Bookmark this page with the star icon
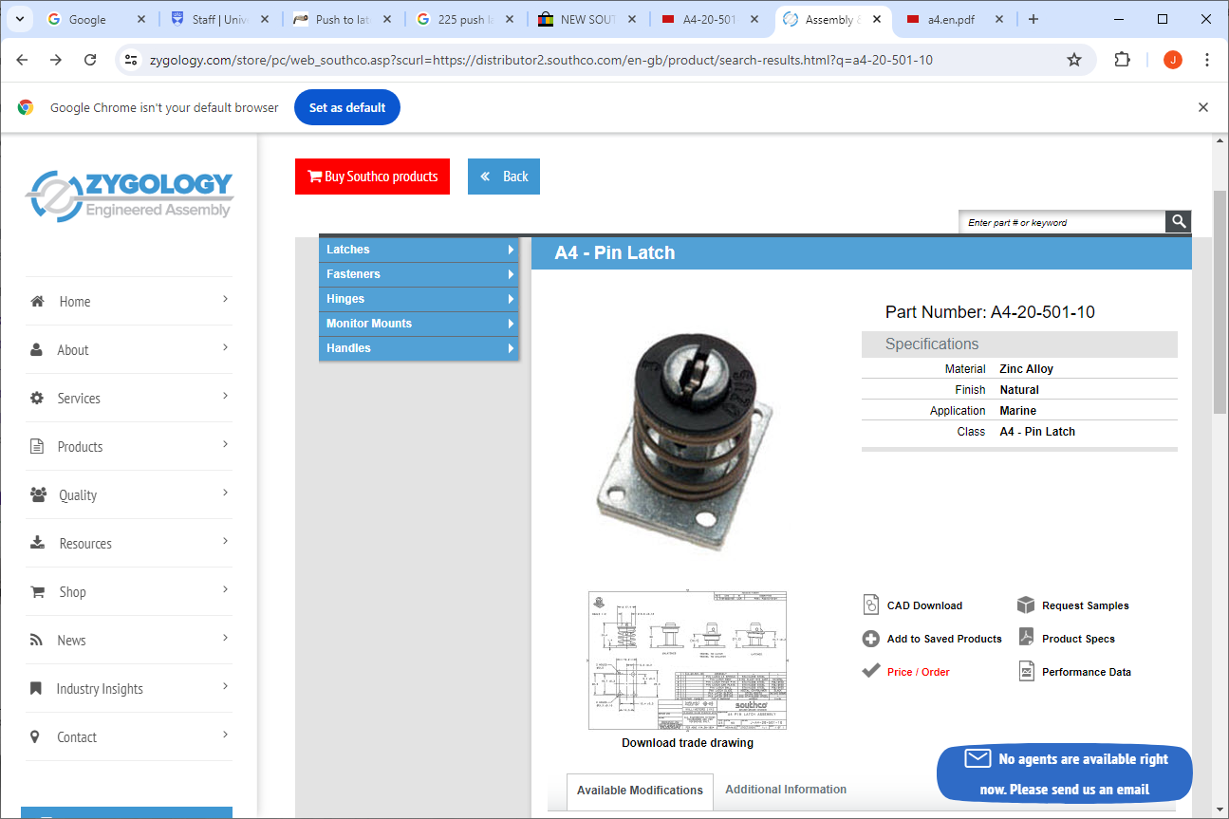1229x819 pixels. 1074,60
